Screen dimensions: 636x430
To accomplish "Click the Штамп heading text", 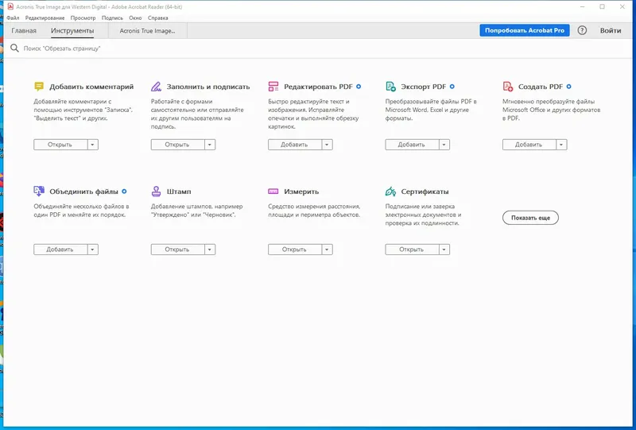I will [179, 192].
